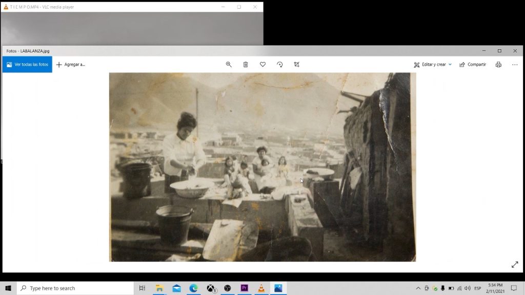Open the three-dot more options menu
Viewport: 525px width, 295px height.
(x=515, y=65)
